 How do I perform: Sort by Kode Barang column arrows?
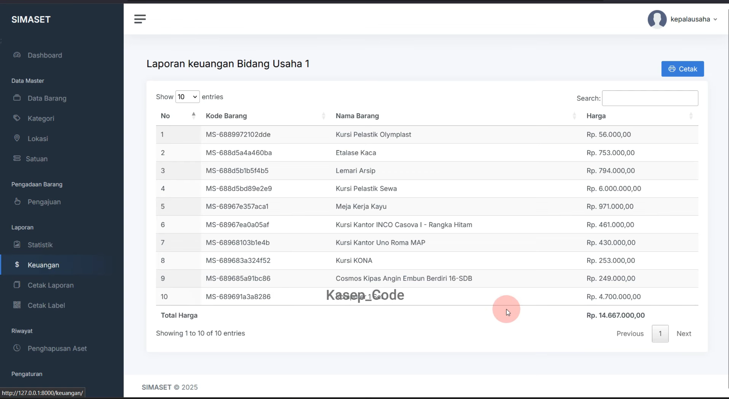323,116
